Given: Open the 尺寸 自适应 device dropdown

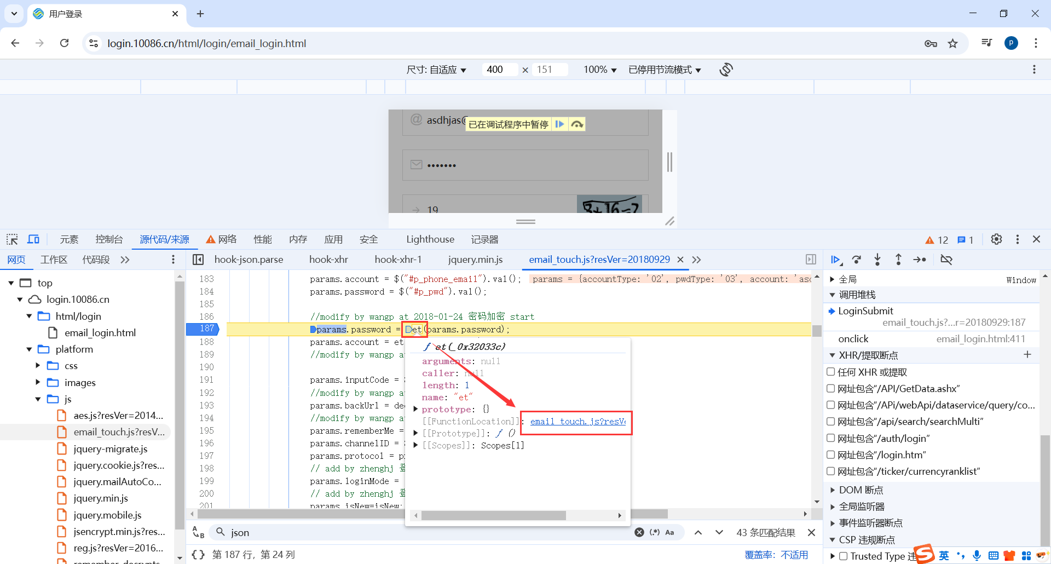Looking at the screenshot, I should 436,70.
